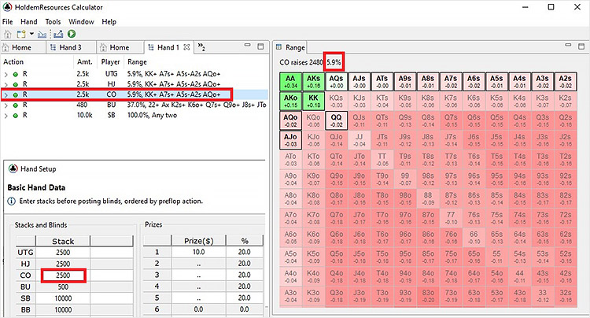
Task: Click the export arrow icon in the toolbar
Action: pos(57,34)
